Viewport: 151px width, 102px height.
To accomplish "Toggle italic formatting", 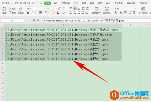I will [32, 13].
